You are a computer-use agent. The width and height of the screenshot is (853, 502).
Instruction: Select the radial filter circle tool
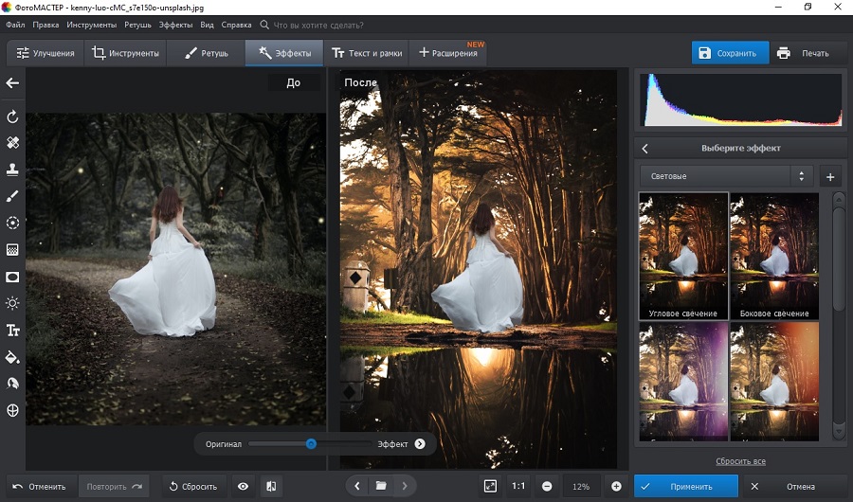click(x=12, y=223)
